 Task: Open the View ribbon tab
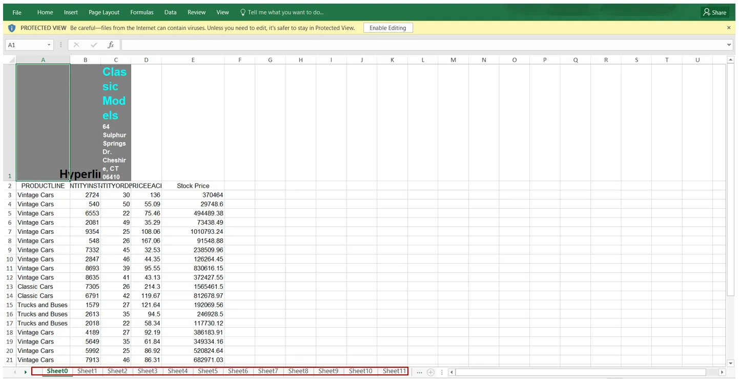pyautogui.click(x=223, y=12)
